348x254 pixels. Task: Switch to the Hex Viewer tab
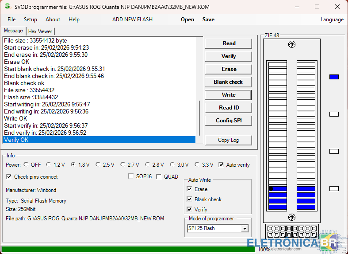pos(40,31)
